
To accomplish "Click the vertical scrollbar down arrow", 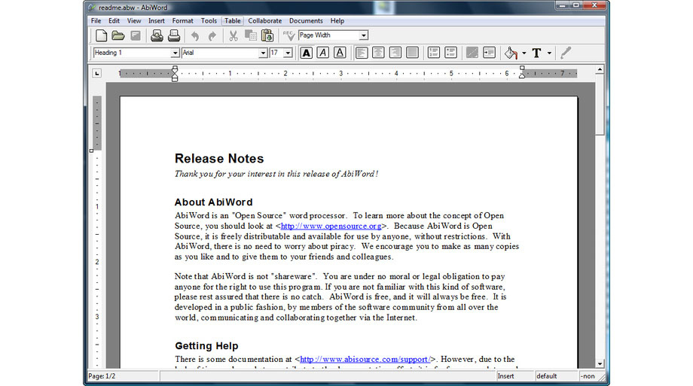I will point(600,364).
